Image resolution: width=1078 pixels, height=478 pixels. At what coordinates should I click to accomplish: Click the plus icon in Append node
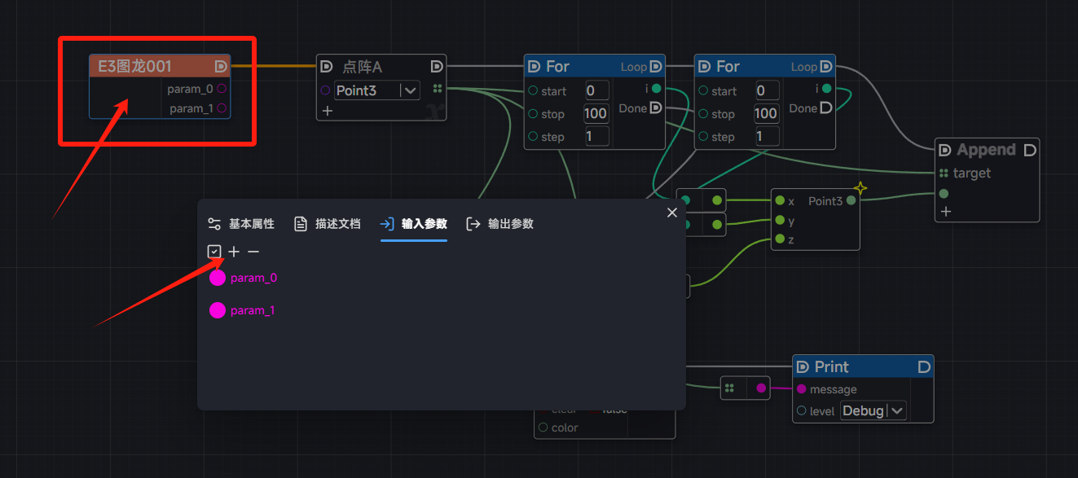click(945, 212)
